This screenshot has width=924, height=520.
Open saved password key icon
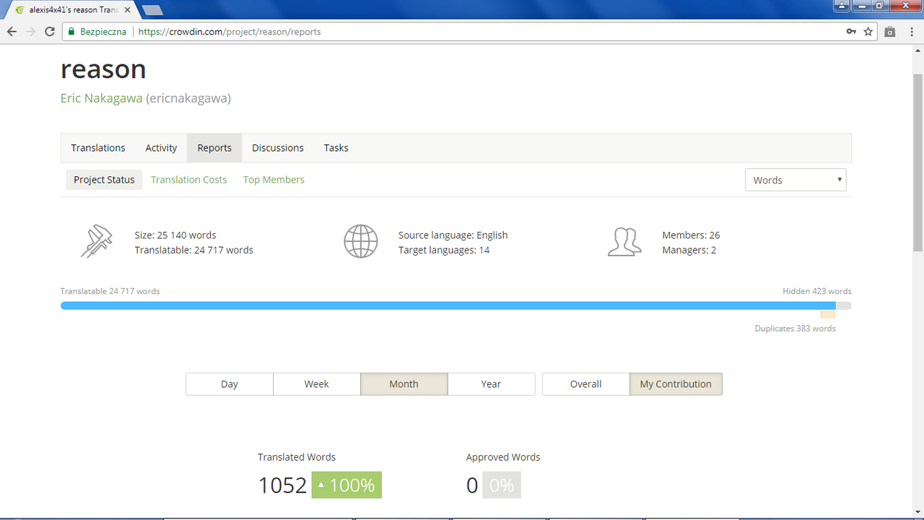852,32
